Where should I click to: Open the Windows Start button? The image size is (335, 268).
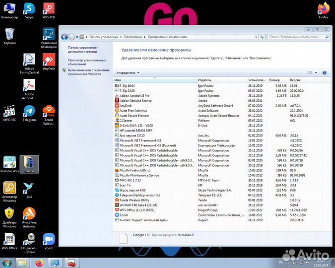7,263
